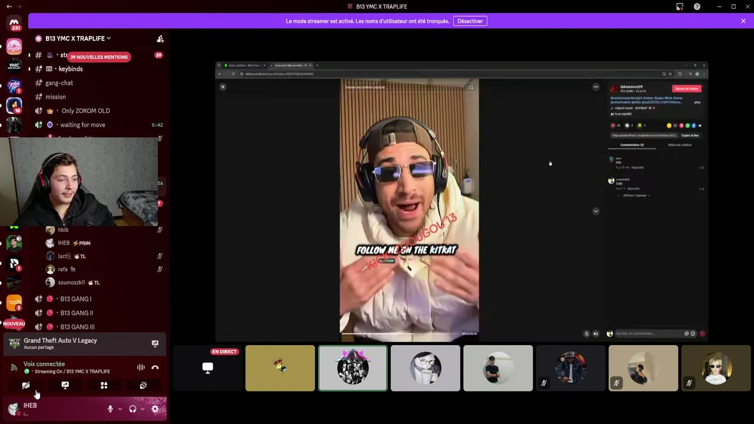Toggle noise suppression waveform icon
This screenshot has height=424, width=754.
[x=141, y=367]
